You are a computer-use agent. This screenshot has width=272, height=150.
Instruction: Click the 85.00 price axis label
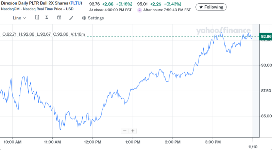(x=265, y=116)
